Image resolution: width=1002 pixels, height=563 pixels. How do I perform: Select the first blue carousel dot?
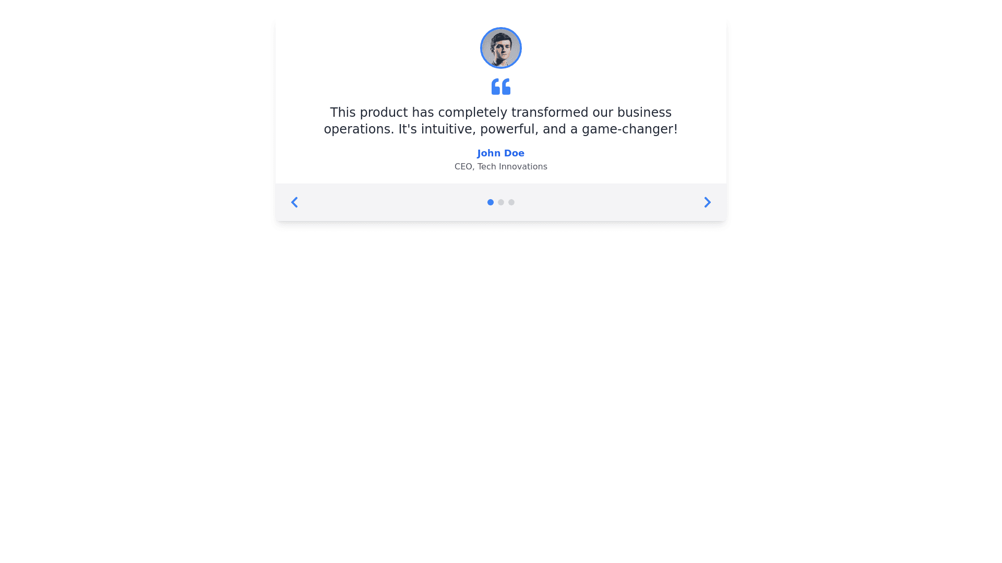[490, 202]
